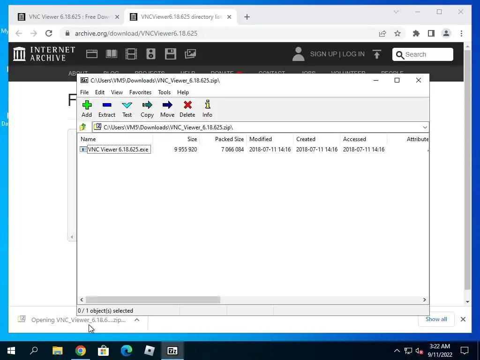Show hidden system tray icons
This screenshot has height=360, width=480.
click(397, 351)
